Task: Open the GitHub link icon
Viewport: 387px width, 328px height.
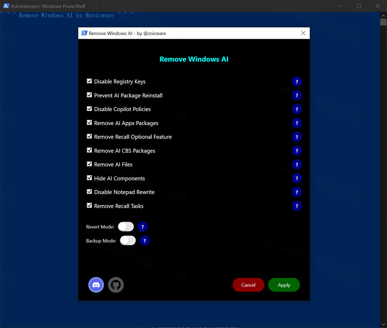Action: pos(116,285)
